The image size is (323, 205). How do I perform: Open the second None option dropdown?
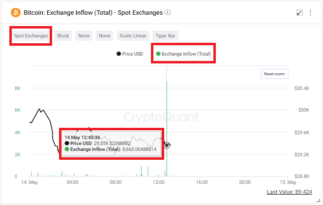[x=104, y=36]
